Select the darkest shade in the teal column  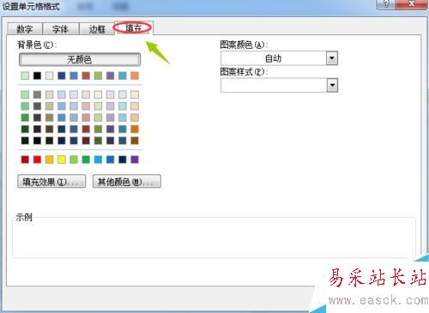point(123,141)
